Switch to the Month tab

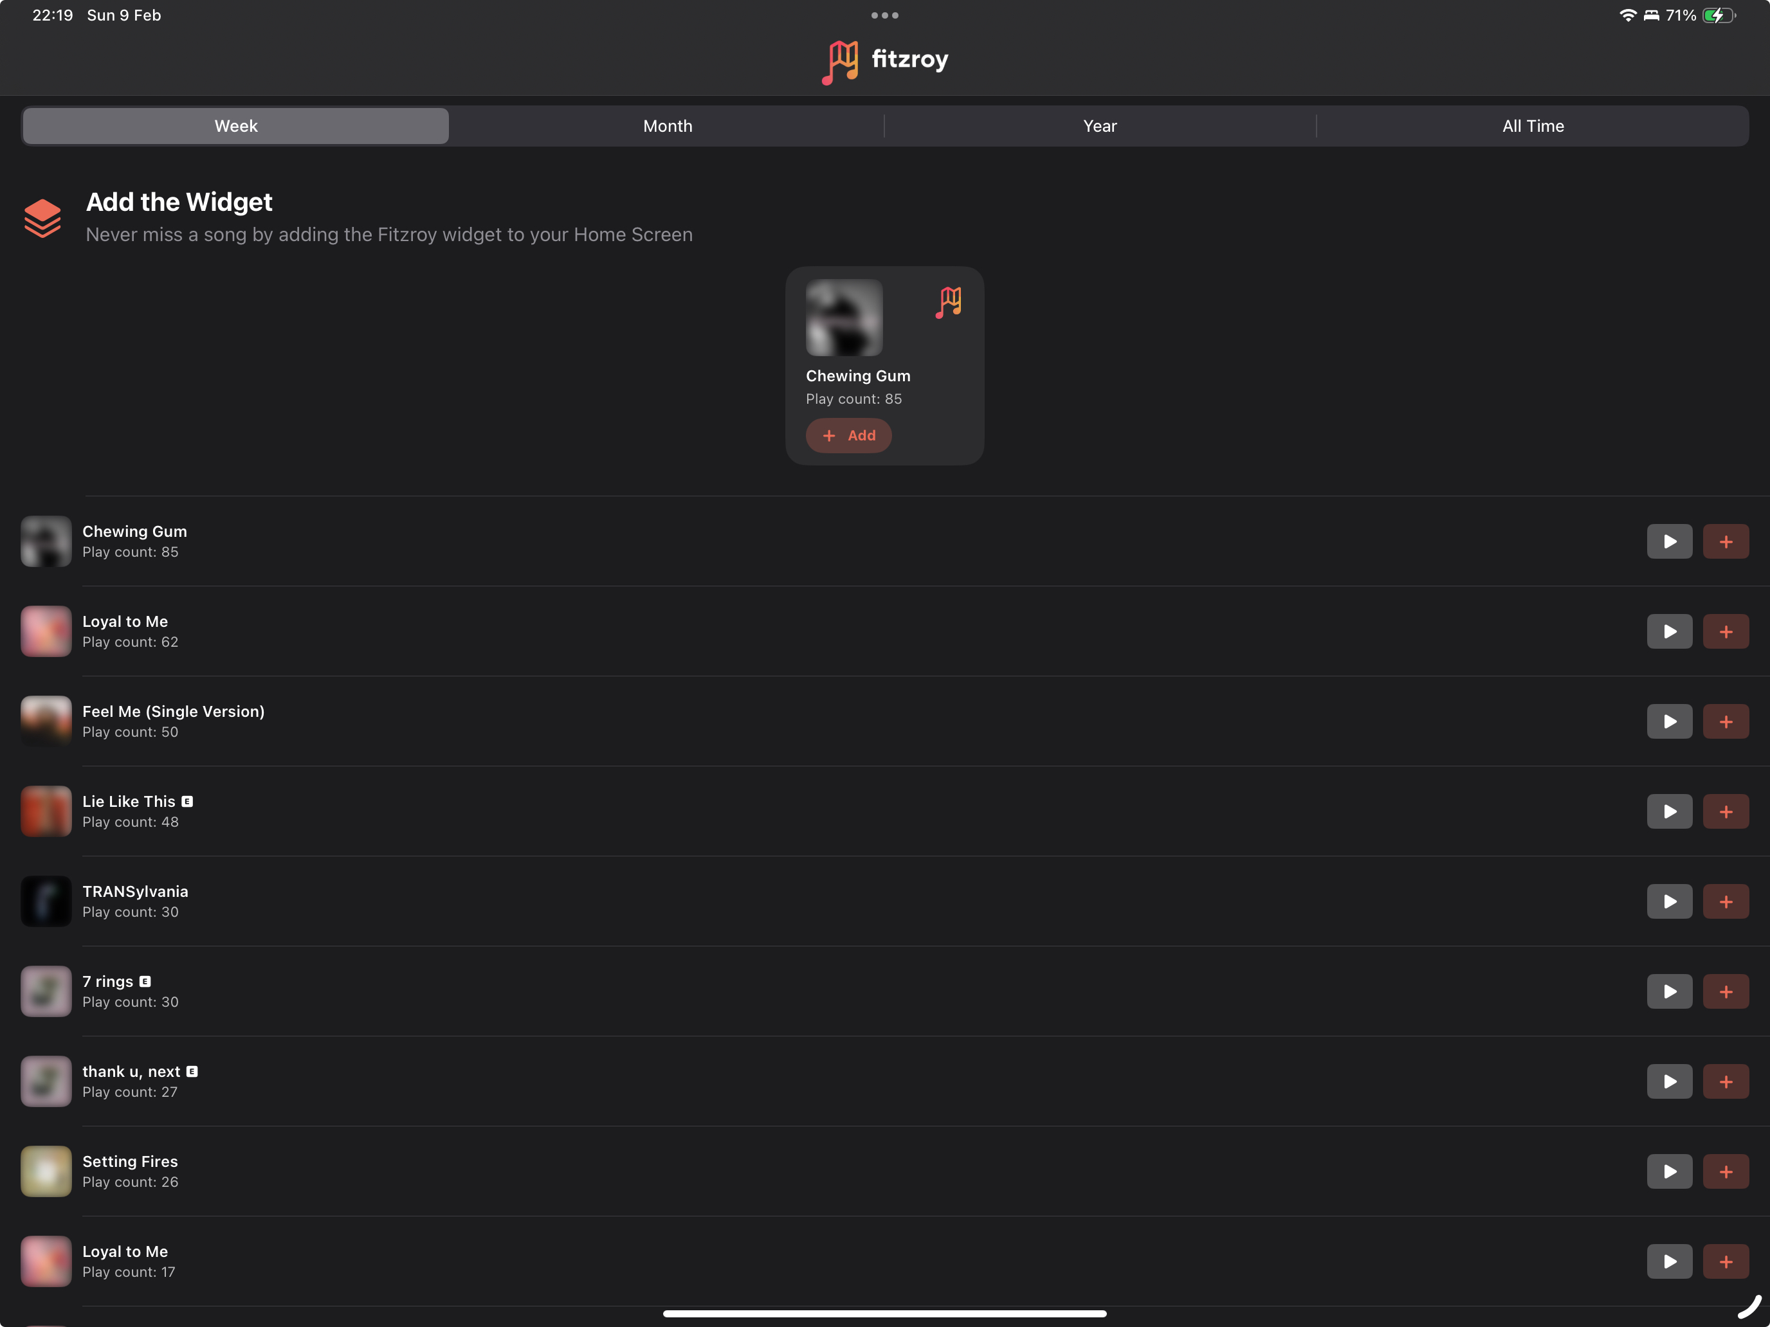pos(668,125)
